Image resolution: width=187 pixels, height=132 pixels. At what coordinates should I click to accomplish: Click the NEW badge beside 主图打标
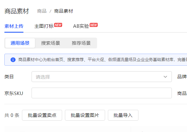[58, 25]
